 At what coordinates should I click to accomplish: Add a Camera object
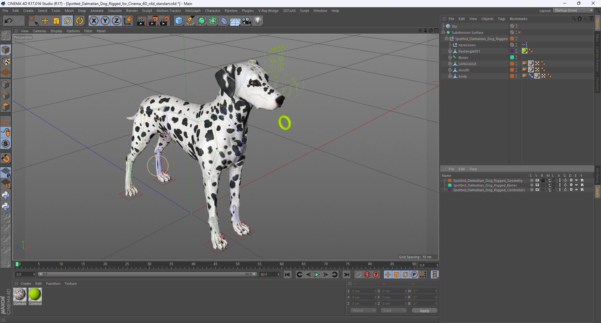tap(247, 21)
